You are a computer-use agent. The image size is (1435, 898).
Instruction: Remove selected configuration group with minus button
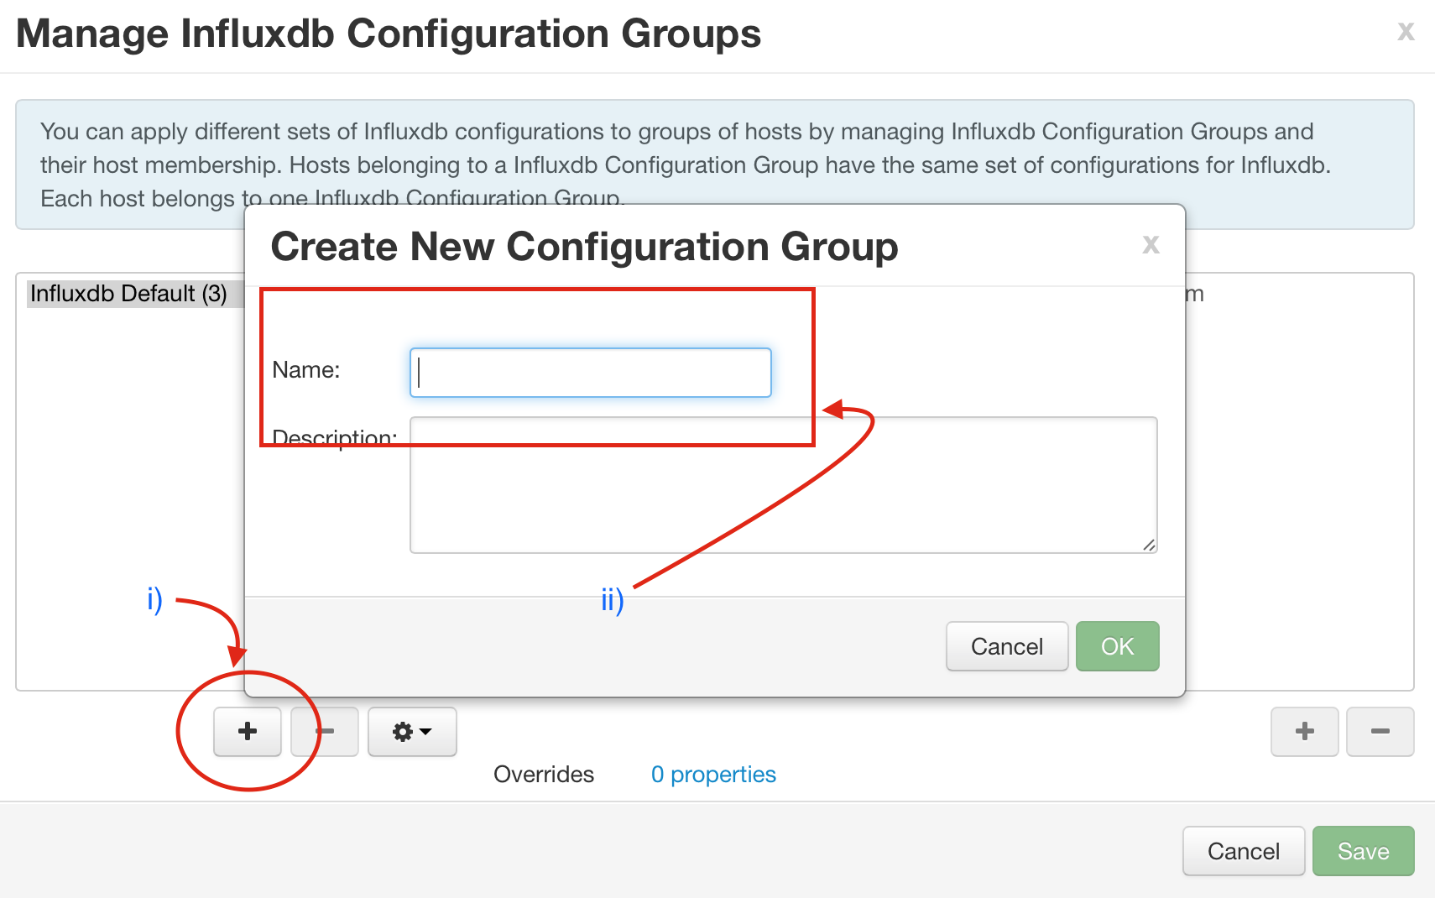click(x=325, y=732)
